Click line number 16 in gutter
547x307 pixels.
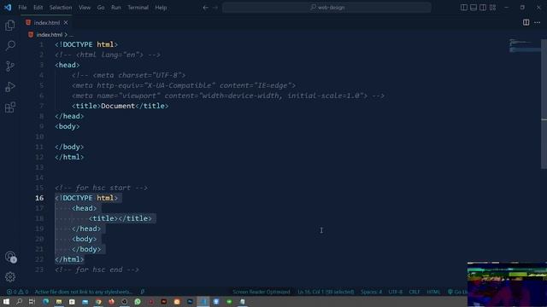[39, 198]
